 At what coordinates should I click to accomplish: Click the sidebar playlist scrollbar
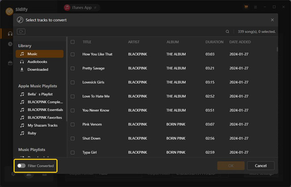(67, 79)
